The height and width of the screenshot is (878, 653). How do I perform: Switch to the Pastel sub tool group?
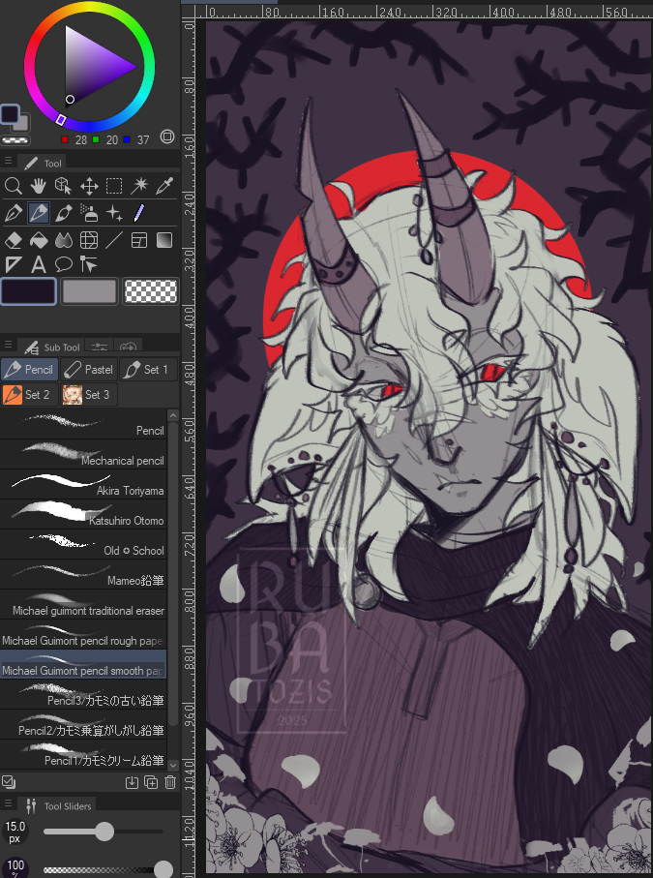[x=88, y=369]
